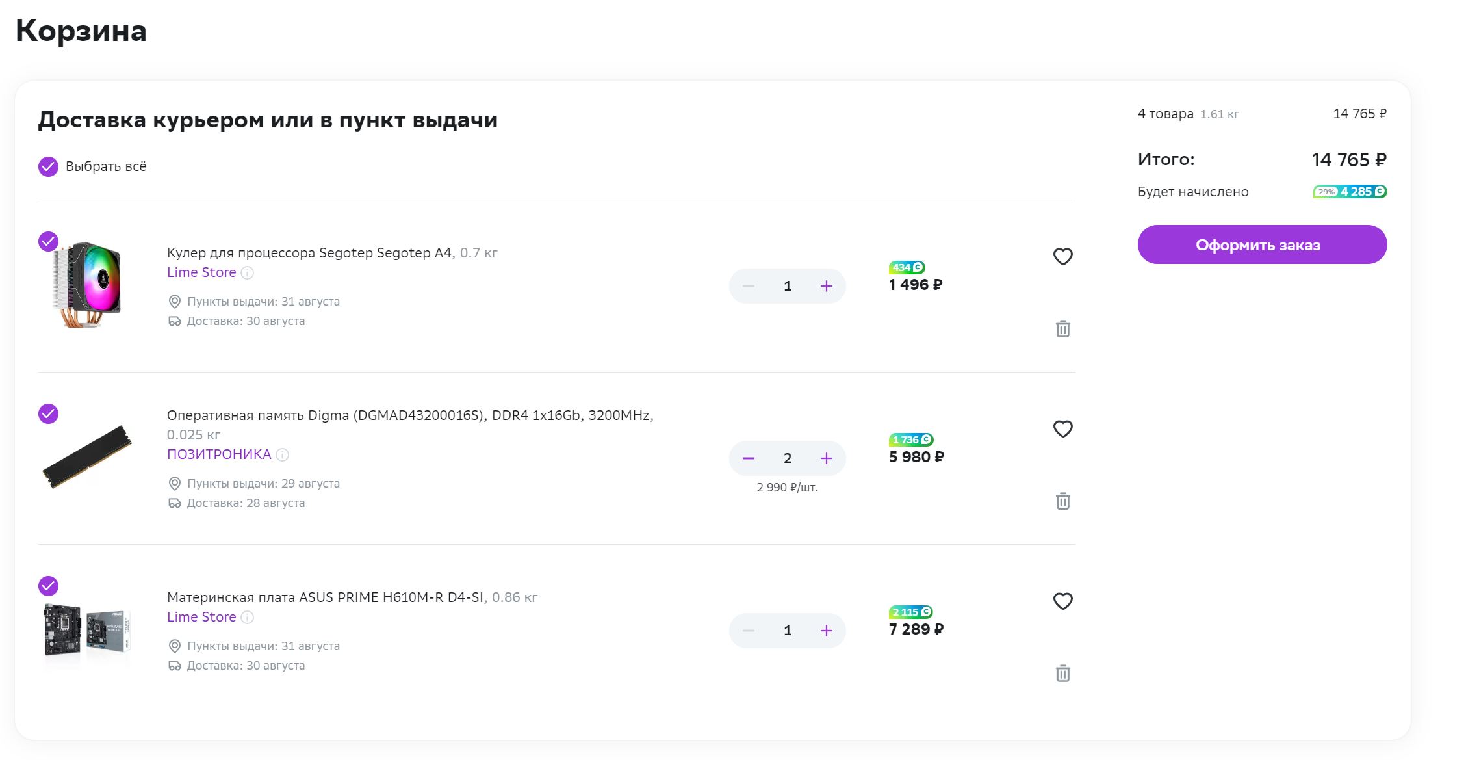
Task: Toggle the Выбрать всё checkbox
Action: click(48, 167)
